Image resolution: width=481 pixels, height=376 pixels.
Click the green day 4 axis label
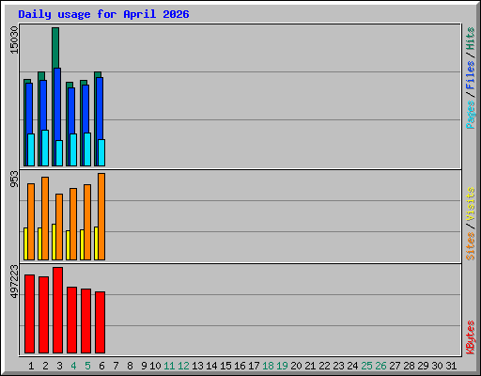click(x=73, y=366)
